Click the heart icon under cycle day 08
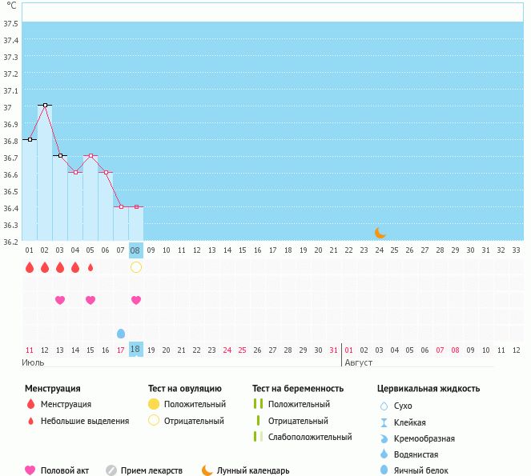Screen dimensions: 531x476 click(x=136, y=300)
